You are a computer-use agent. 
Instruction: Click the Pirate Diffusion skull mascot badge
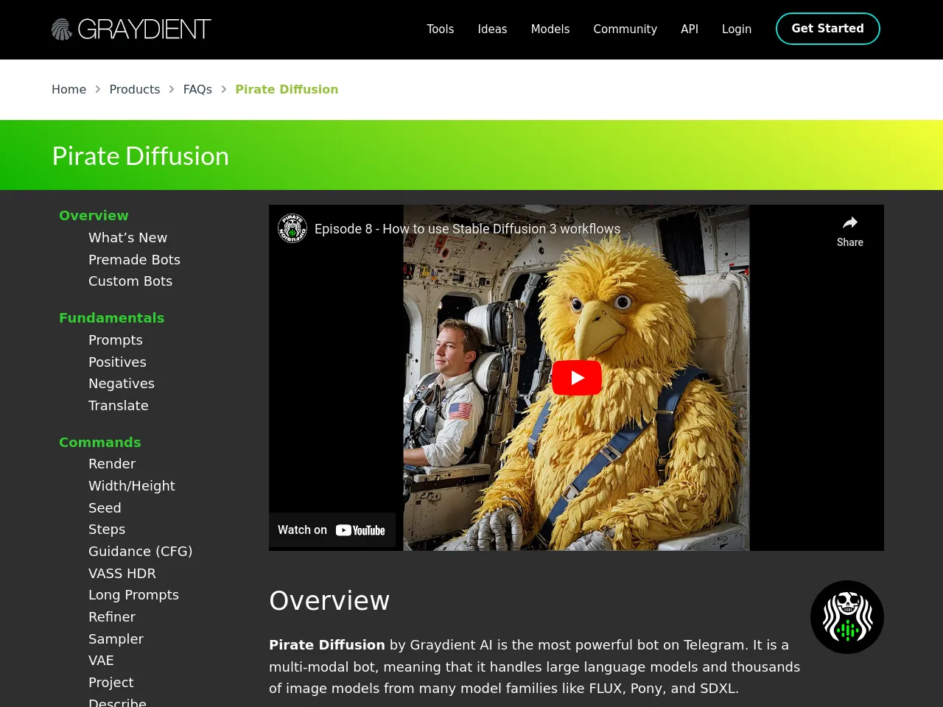pyautogui.click(x=846, y=617)
